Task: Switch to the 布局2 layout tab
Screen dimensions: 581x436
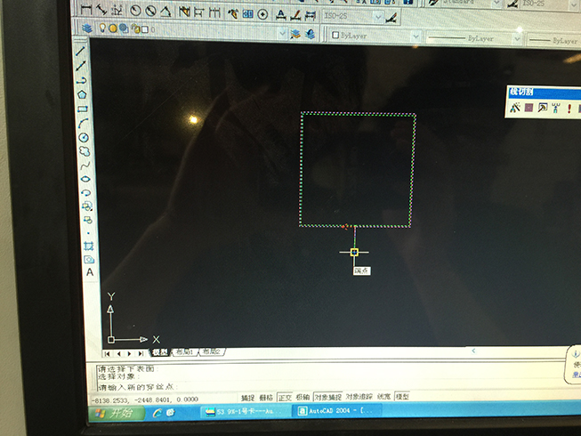Action: click(x=213, y=353)
